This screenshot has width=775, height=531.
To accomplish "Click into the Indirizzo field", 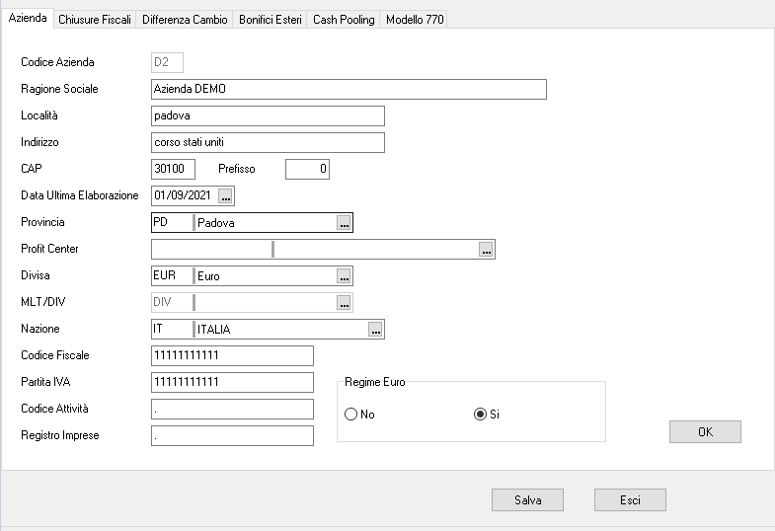I will point(268,143).
